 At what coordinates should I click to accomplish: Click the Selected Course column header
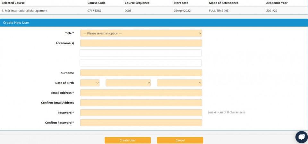click(x=13, y=3)
